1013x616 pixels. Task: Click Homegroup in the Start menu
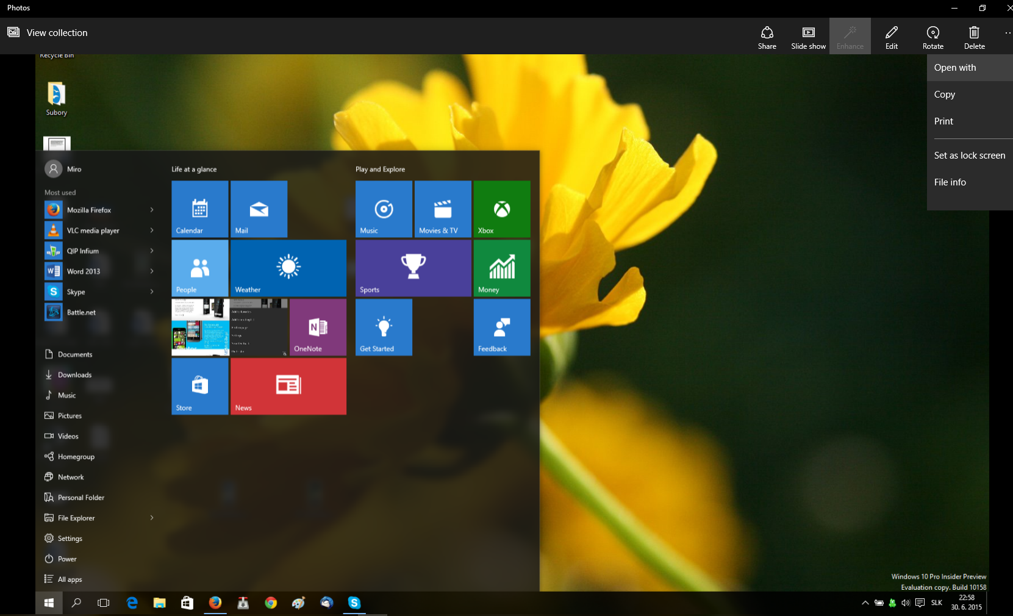click(70, 457)
